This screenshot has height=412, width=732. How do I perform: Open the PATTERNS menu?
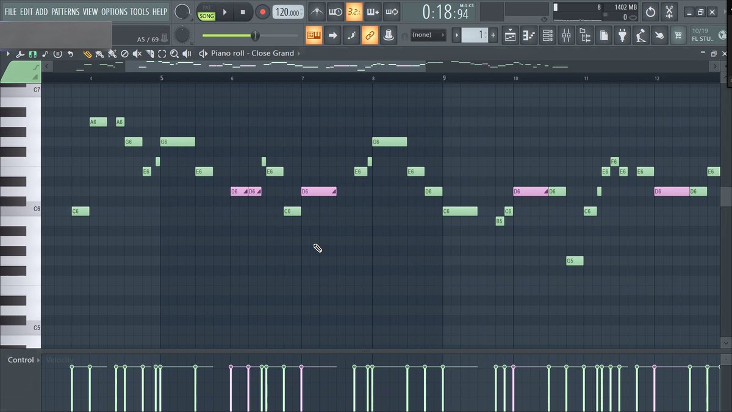click(65, 12)
